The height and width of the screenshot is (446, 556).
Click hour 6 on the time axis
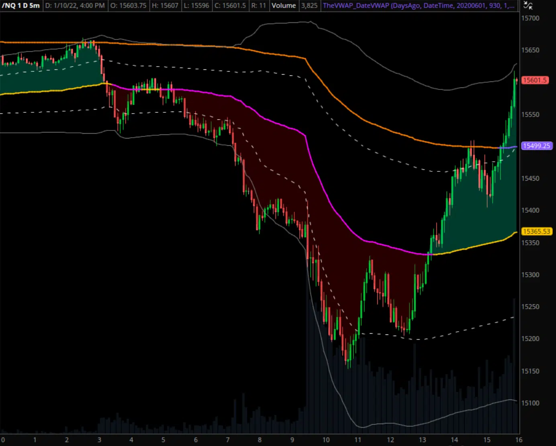coord(196,440)
